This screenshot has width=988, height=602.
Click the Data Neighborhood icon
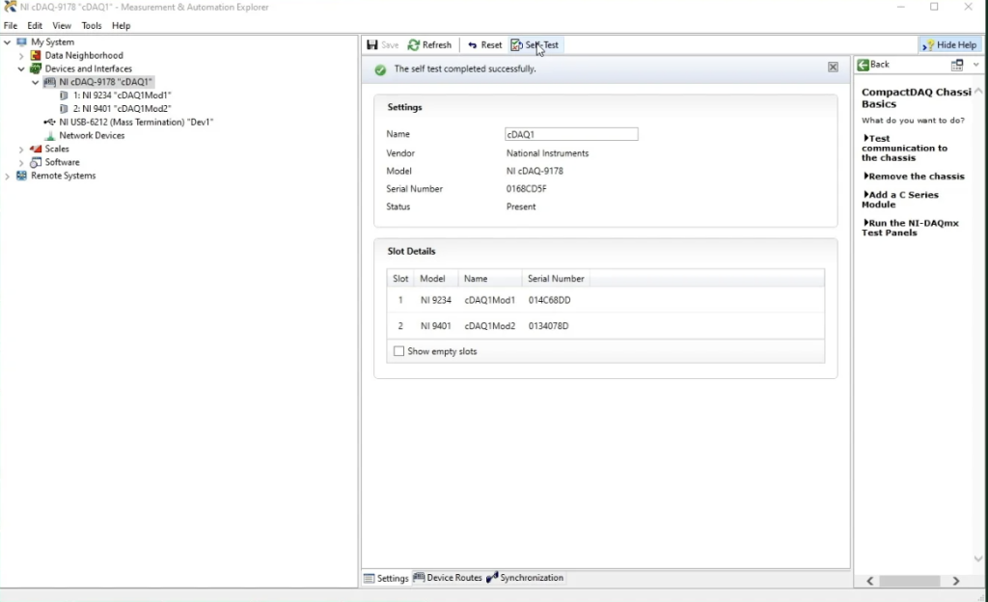point(36,55)
